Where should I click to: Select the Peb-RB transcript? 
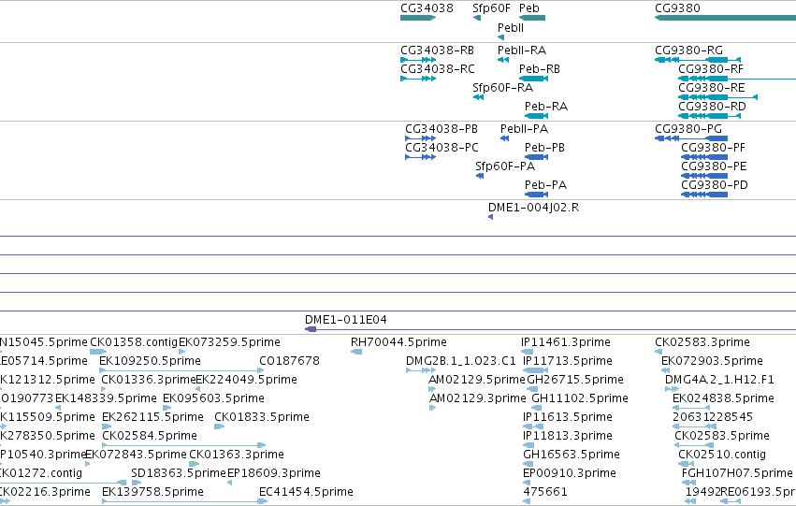[533, 79]
